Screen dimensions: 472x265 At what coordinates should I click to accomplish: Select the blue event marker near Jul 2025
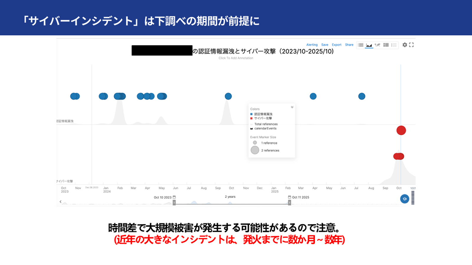pyautogui.click(x=362, y=96)
